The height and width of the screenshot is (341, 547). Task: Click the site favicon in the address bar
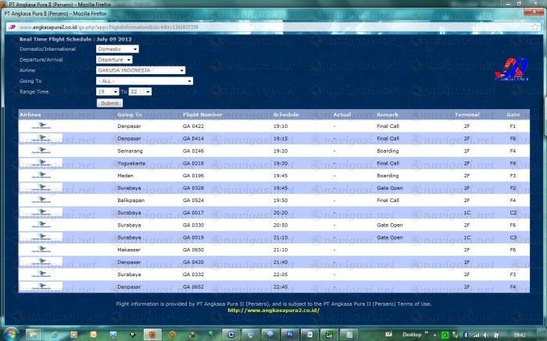[x=11, y=27]
